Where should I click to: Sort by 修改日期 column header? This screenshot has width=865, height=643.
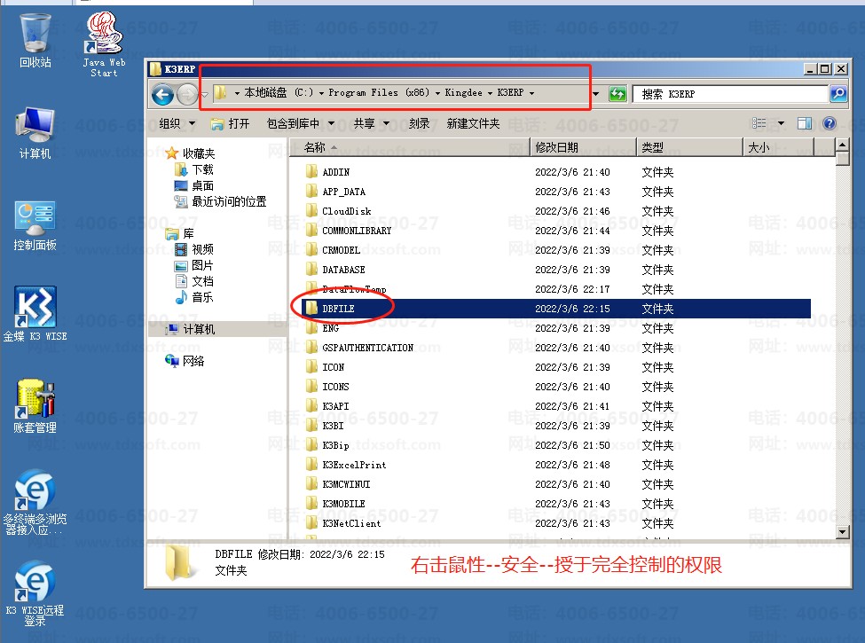pos(583,147)
